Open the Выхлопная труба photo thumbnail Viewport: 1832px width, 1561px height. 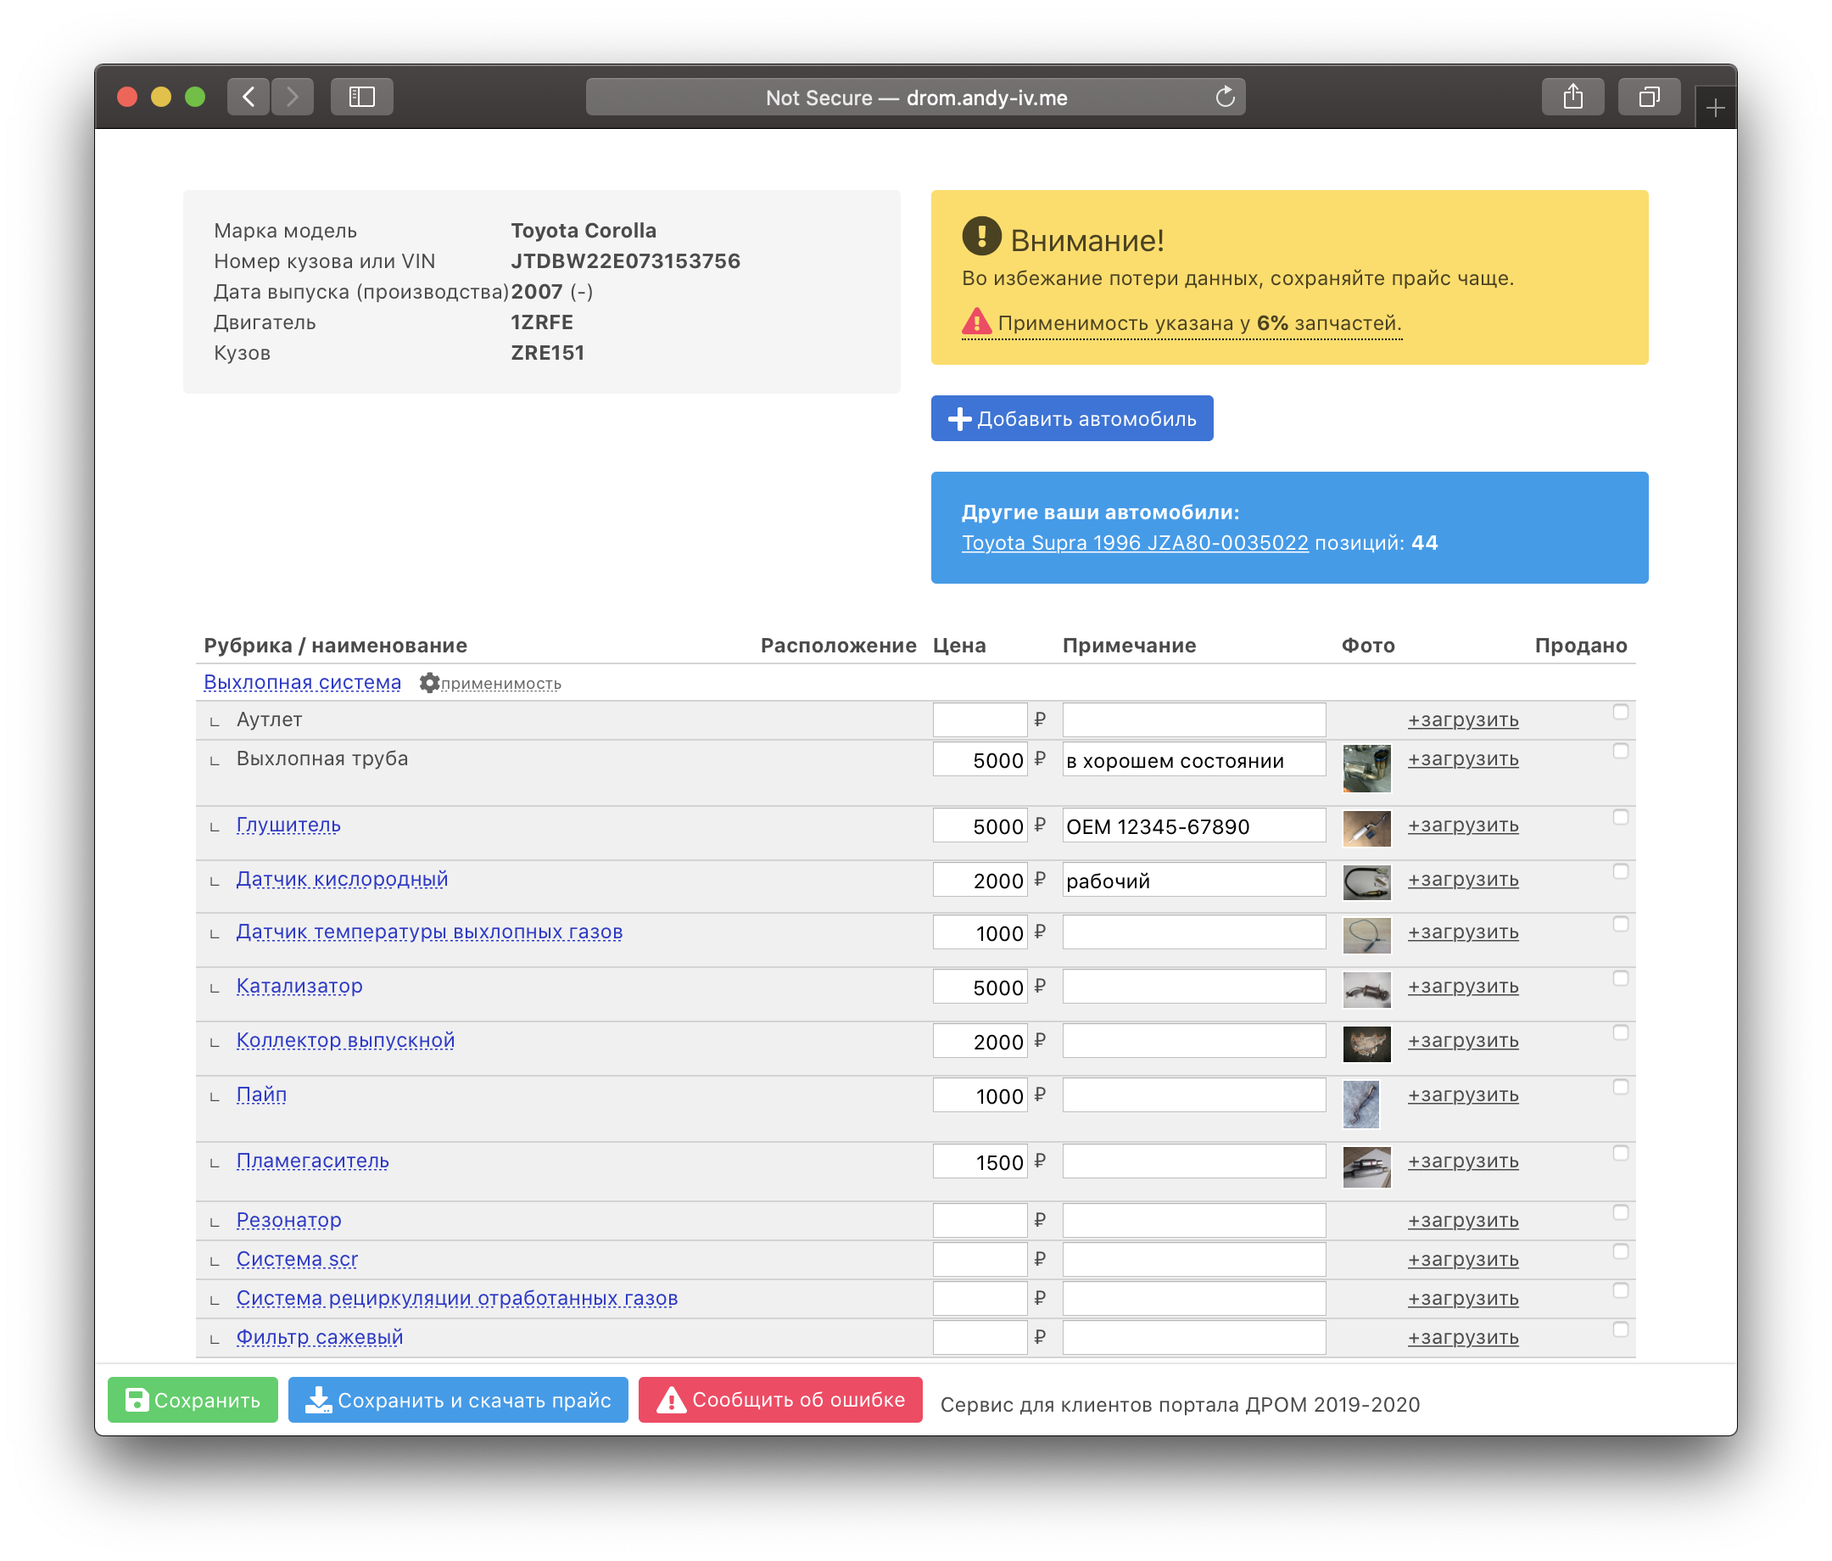(x=1366, y=768)
